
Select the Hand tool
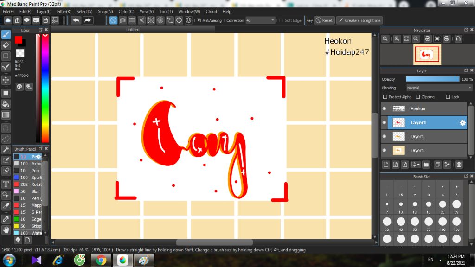click(6, 230)
